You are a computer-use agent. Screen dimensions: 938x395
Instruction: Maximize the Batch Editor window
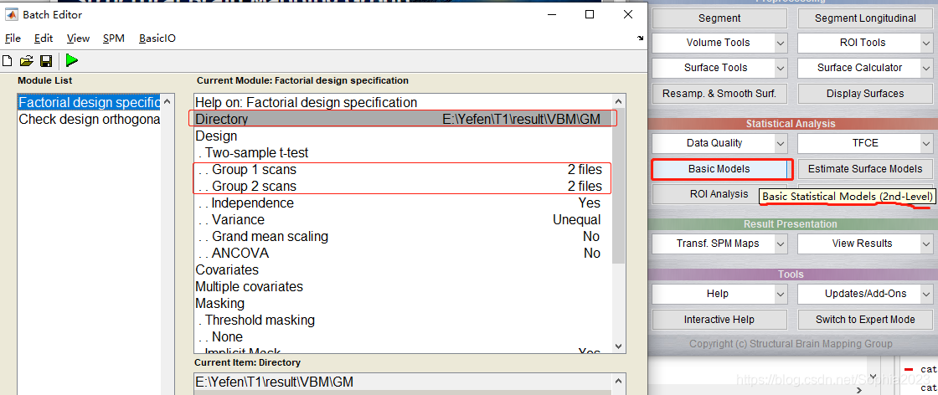pos(590,14)
